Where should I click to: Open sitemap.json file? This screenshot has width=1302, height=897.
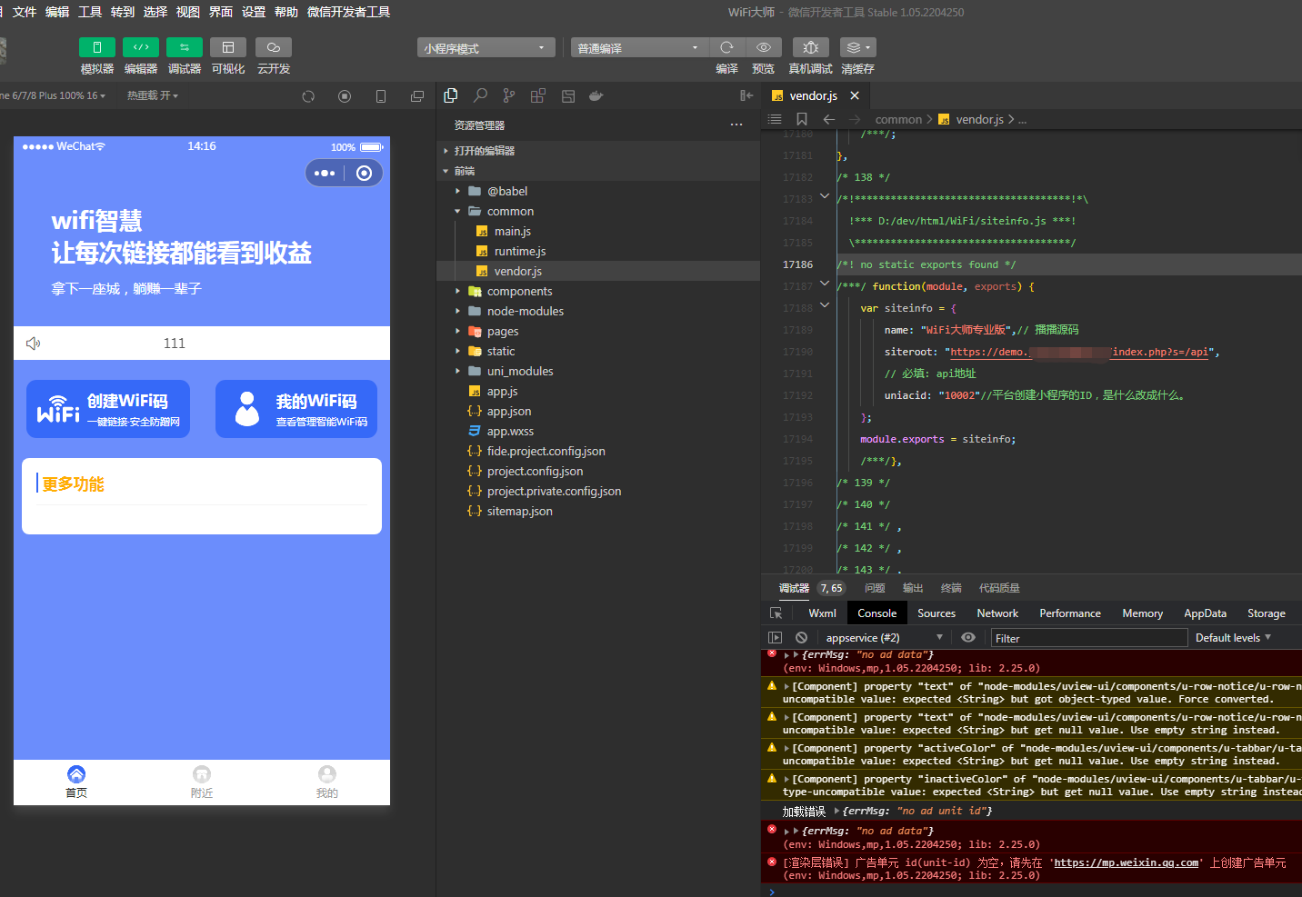[x=598, y=511]
